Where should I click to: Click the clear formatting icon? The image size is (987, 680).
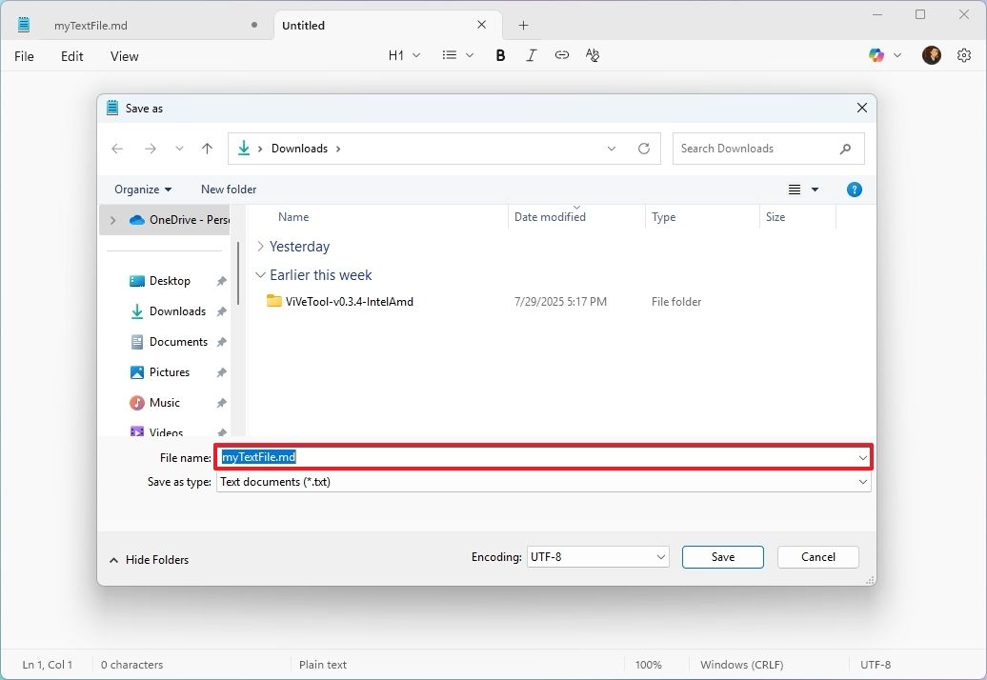click(x=593, y=55)
